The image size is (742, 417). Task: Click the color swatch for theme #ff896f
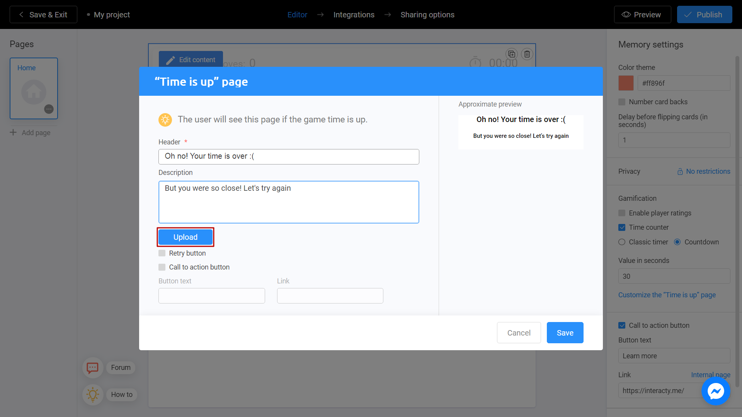pyautogui.click(x=626, y=83)
